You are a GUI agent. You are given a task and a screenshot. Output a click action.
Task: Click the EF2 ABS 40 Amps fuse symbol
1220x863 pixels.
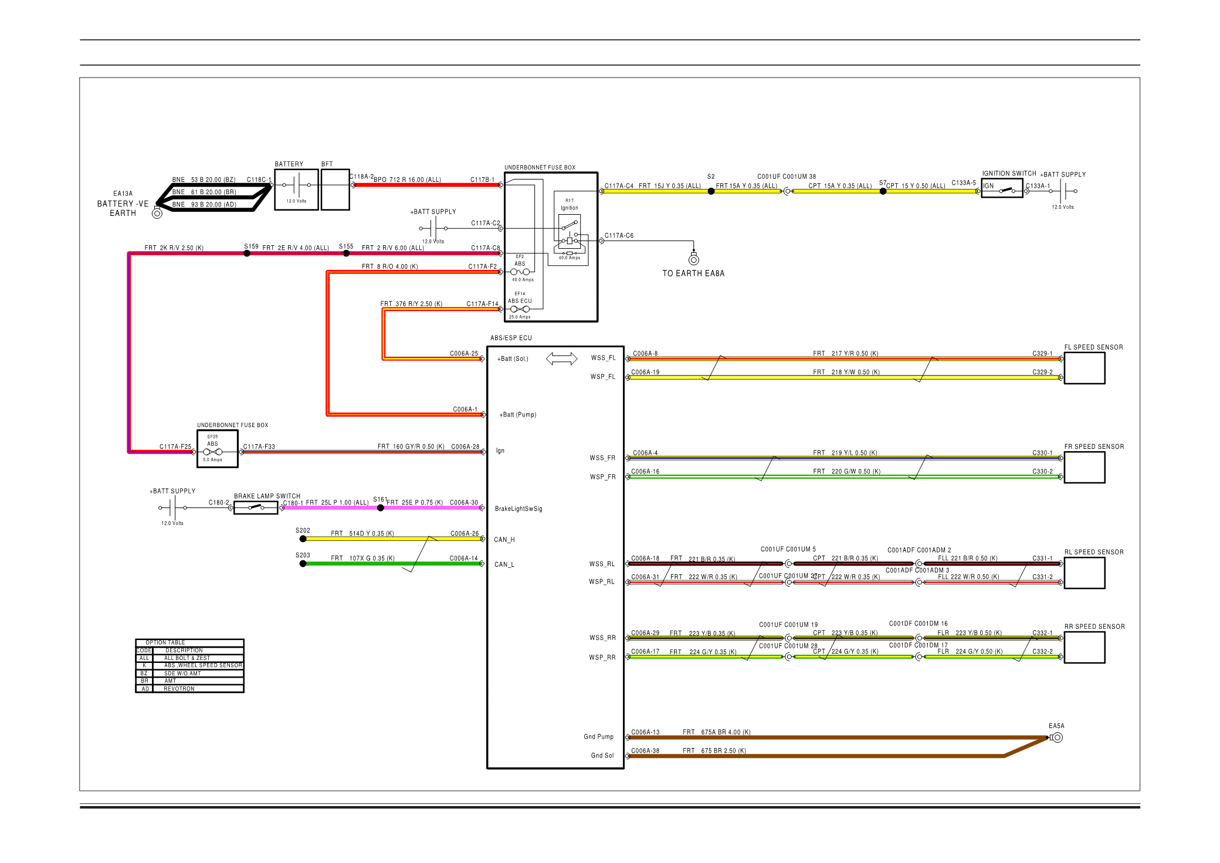coord(520,272)
